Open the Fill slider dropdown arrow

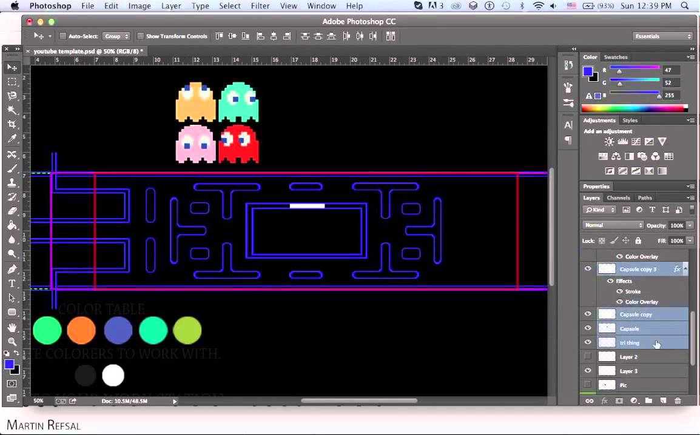click(x=690, y=241)
